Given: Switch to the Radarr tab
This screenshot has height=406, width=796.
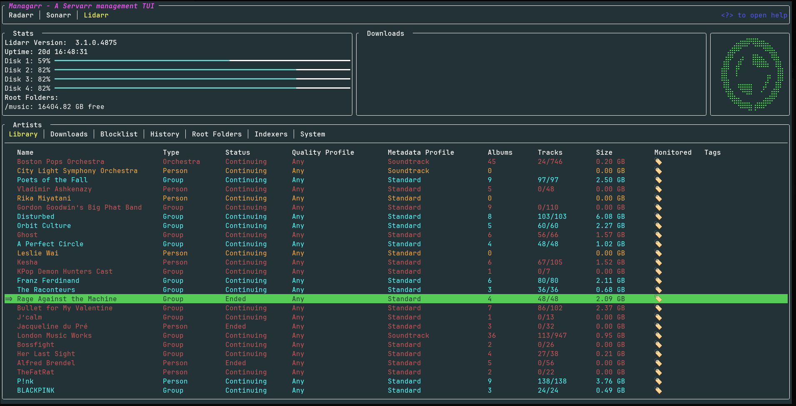Looking at the screenshot, I should click(21, 15).
